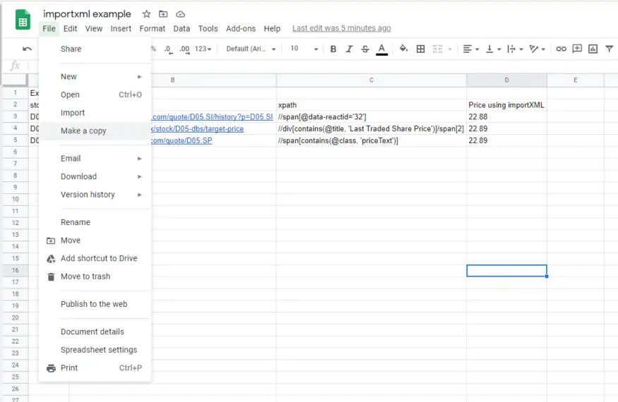Screen dimensions: 618x402
Task: Open the font size 10 dropdown
Action: click(304, 49)
